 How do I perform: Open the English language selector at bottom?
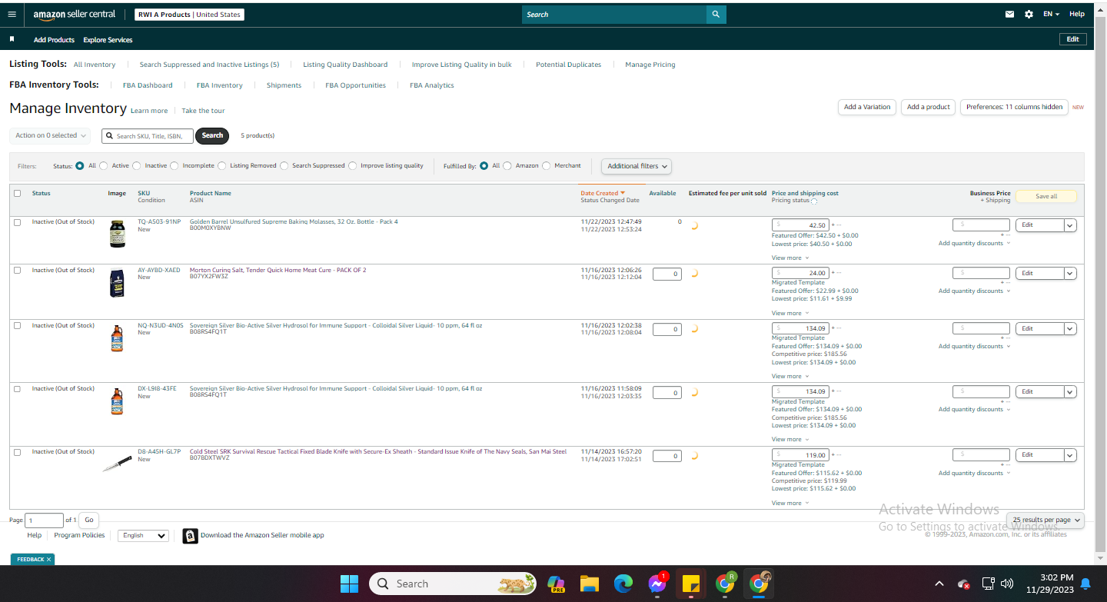pos(143,535)
